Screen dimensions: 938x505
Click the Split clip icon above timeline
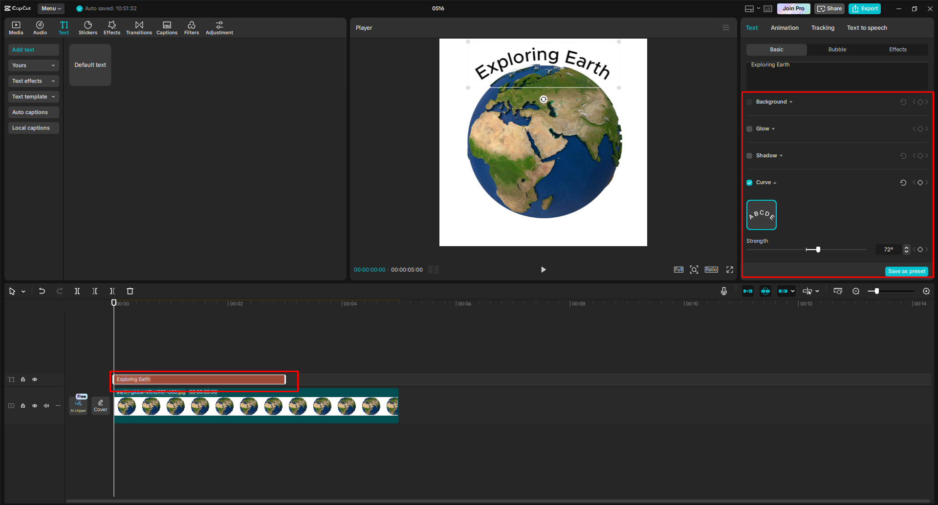coord(77,291)
